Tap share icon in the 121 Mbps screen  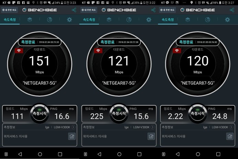tap(153, 10)
